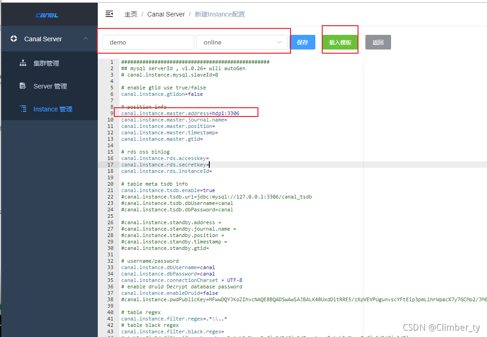Click line 'canal.instance.dbPassword=canal'
The width and height of the screenshot is (487, 337).
tap(168, 274)
